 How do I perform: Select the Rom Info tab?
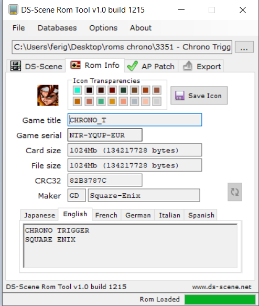click(x=95, y=66)
